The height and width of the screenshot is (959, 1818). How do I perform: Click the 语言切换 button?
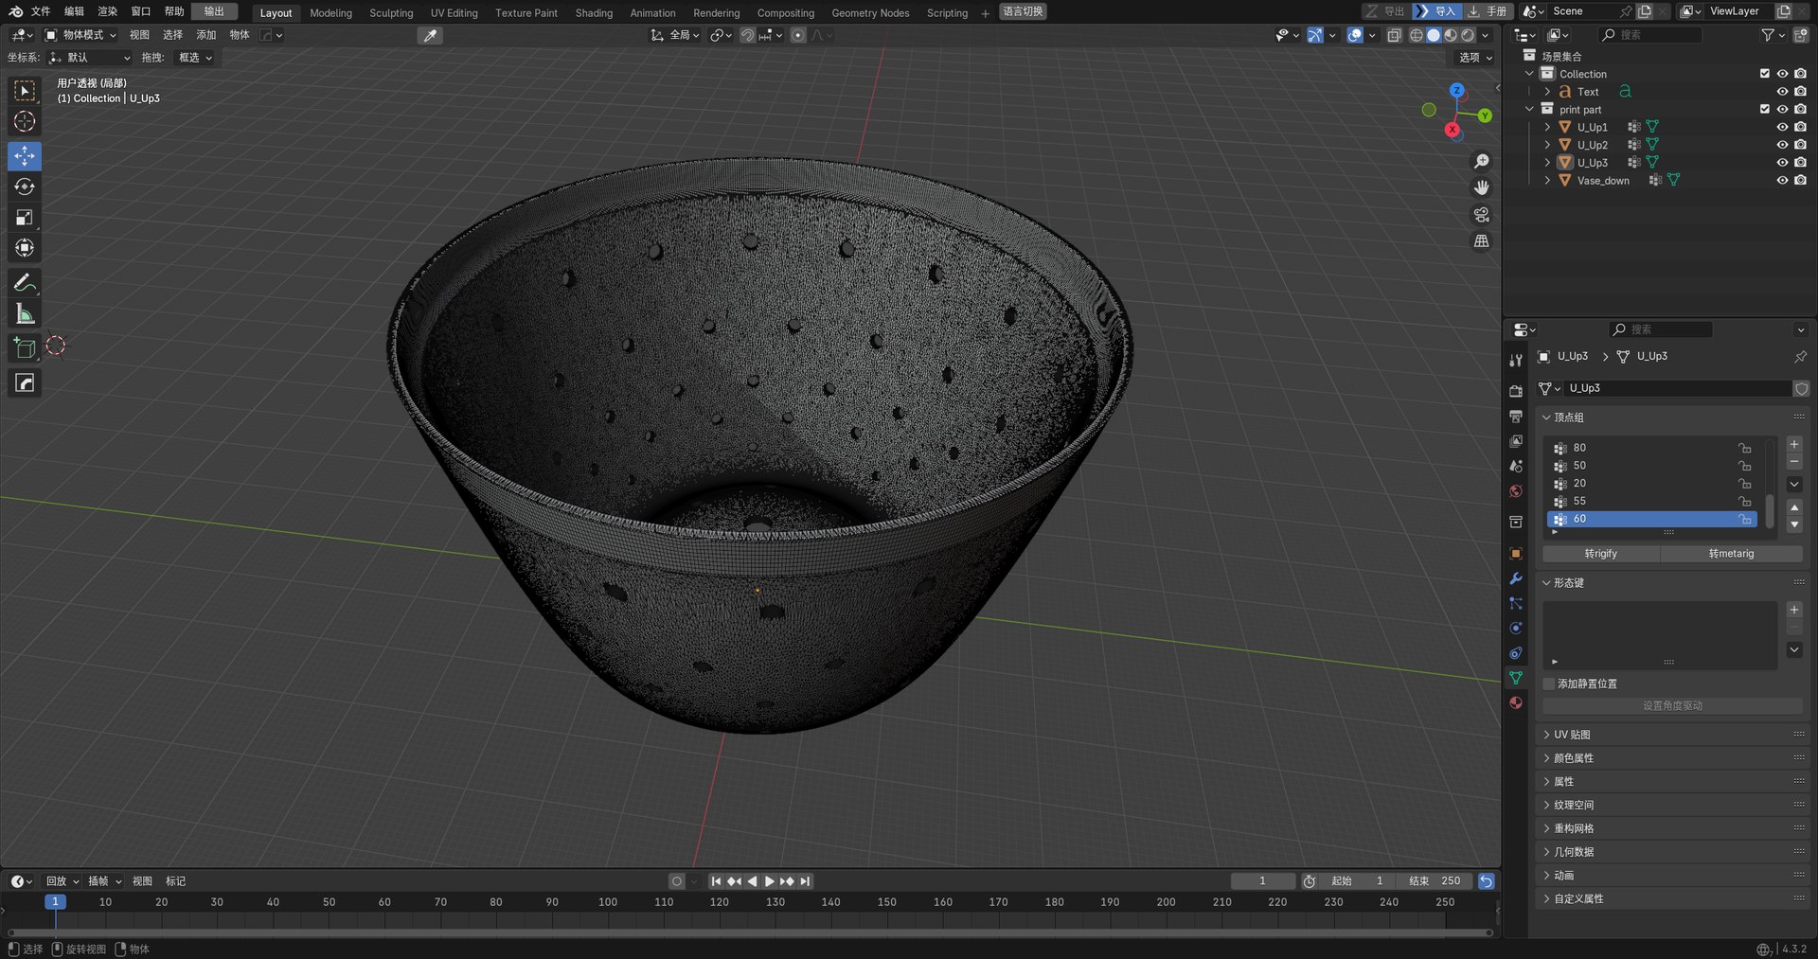click(x=1023, y=11)
